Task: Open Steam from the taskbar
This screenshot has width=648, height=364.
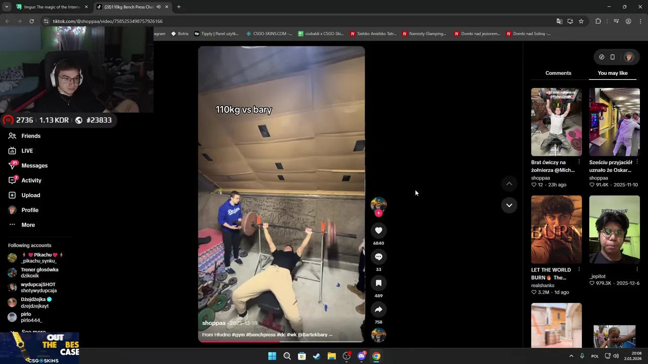Action: coord(316,356)
